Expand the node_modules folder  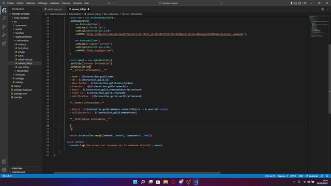click(25, 18)
